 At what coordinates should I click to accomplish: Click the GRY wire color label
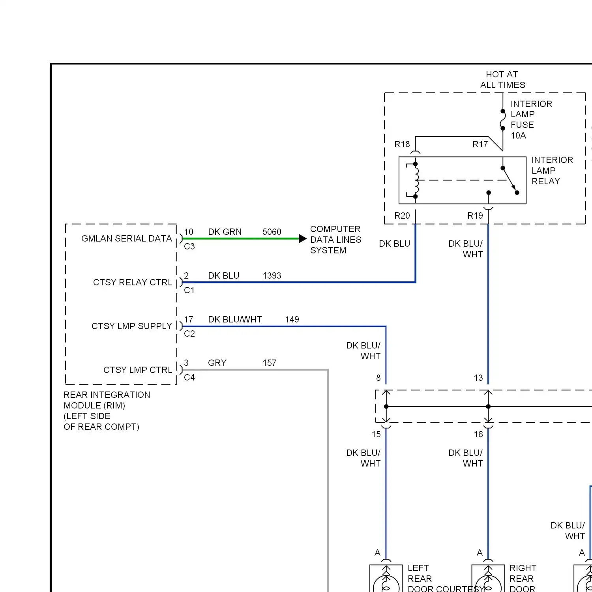coord(217,363)
